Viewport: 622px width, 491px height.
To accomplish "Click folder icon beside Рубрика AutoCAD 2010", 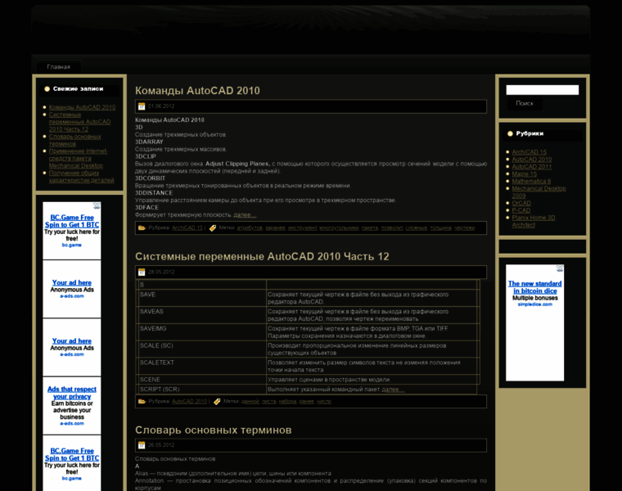I will (142, 401).
